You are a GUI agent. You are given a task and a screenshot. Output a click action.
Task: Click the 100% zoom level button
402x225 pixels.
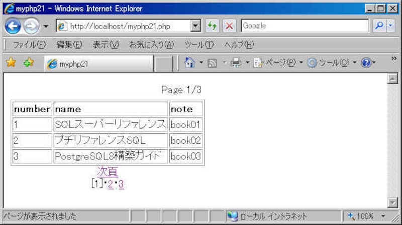click(x=361, y=216)
